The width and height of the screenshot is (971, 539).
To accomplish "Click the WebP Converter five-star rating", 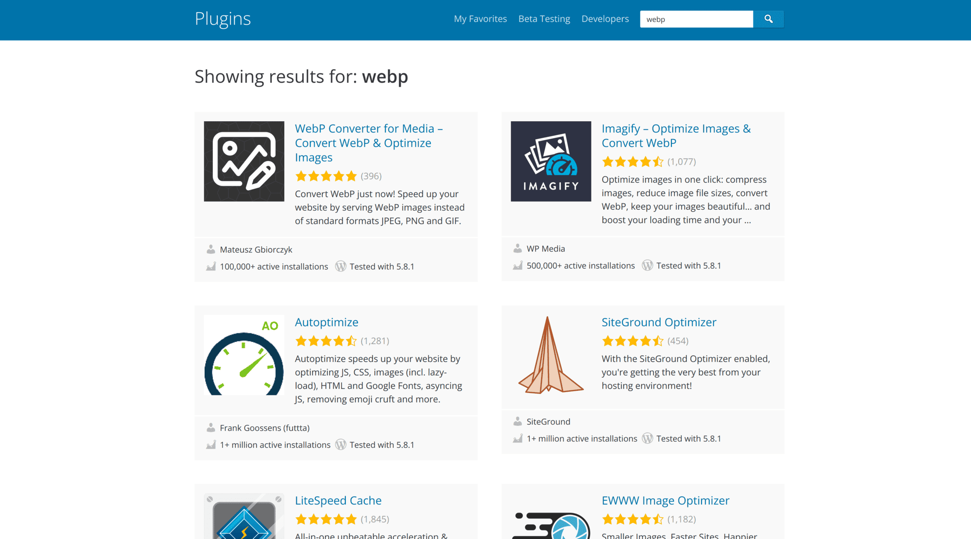I will (x=326, y=176).
